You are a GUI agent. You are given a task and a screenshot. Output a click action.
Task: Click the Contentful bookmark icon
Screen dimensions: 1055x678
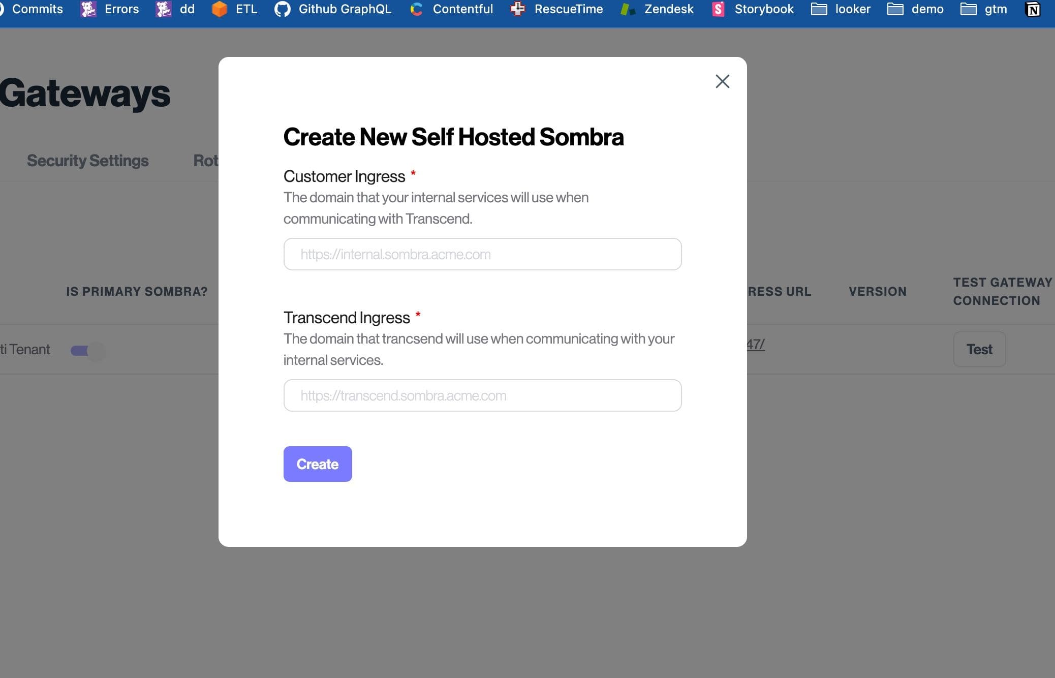tap(417, 9)
